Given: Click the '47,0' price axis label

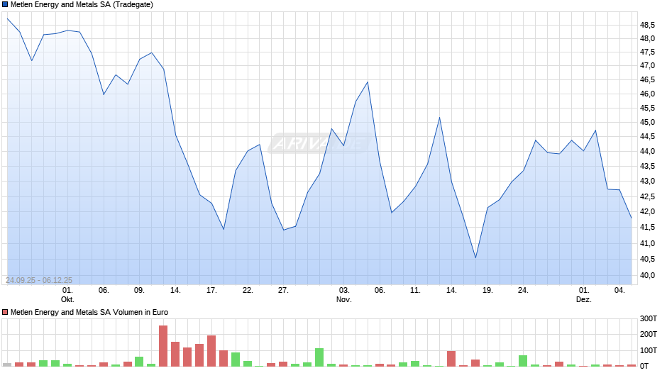Looking at the screenshot, I should (x=647, y=66).
